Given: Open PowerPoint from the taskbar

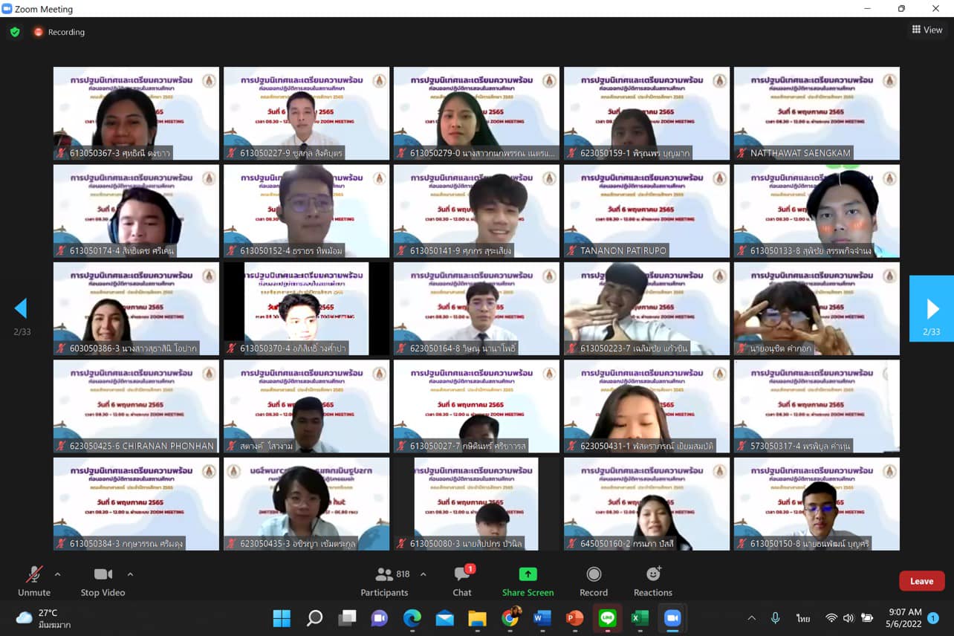Looking at the screenshot, I should 574,618.
